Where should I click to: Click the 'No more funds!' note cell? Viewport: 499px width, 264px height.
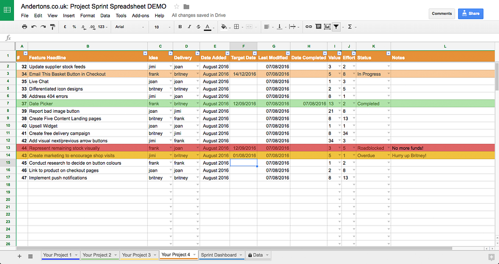pyautogui.click(x=443, y=148)
